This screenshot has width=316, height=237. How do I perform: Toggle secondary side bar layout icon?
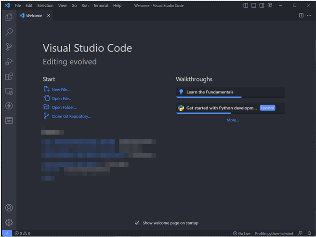tap(262, 5)
